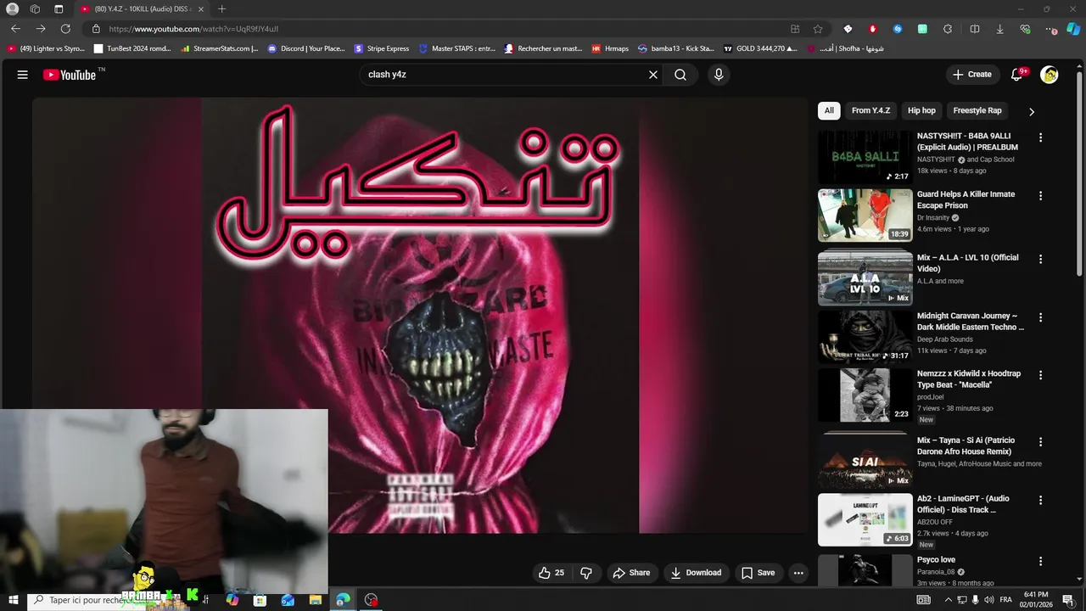Open the Windows Start menu
This screenshot has height=611, width=1086.
tap(13, 600)
